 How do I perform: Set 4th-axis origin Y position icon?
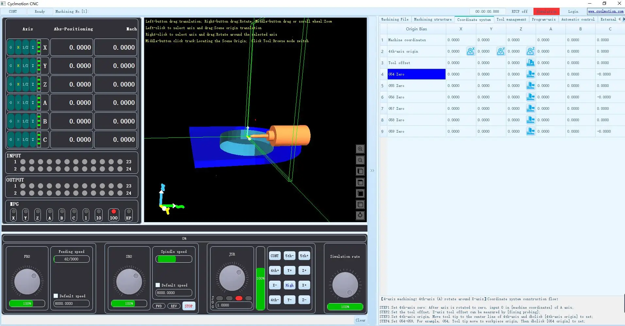[x=500, y=51]
